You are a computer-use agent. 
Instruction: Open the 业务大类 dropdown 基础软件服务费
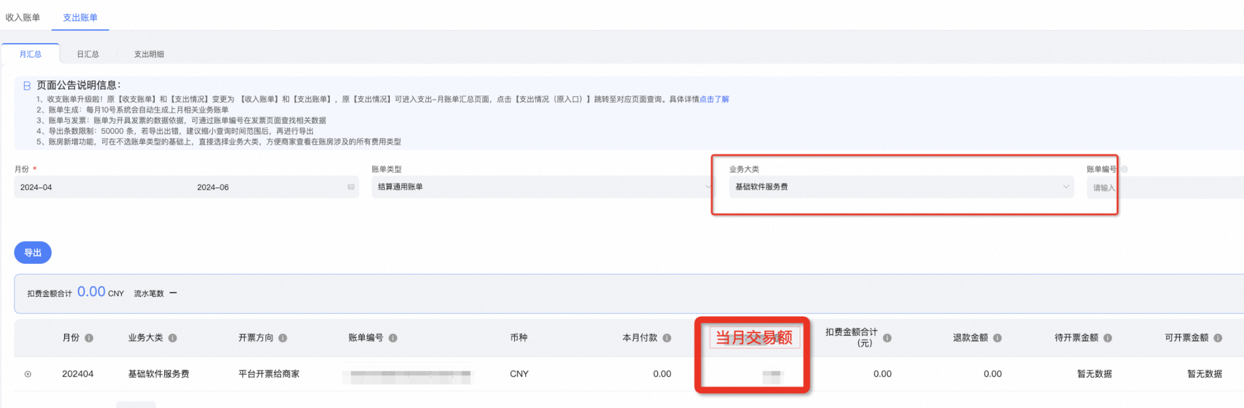[901, 187]
